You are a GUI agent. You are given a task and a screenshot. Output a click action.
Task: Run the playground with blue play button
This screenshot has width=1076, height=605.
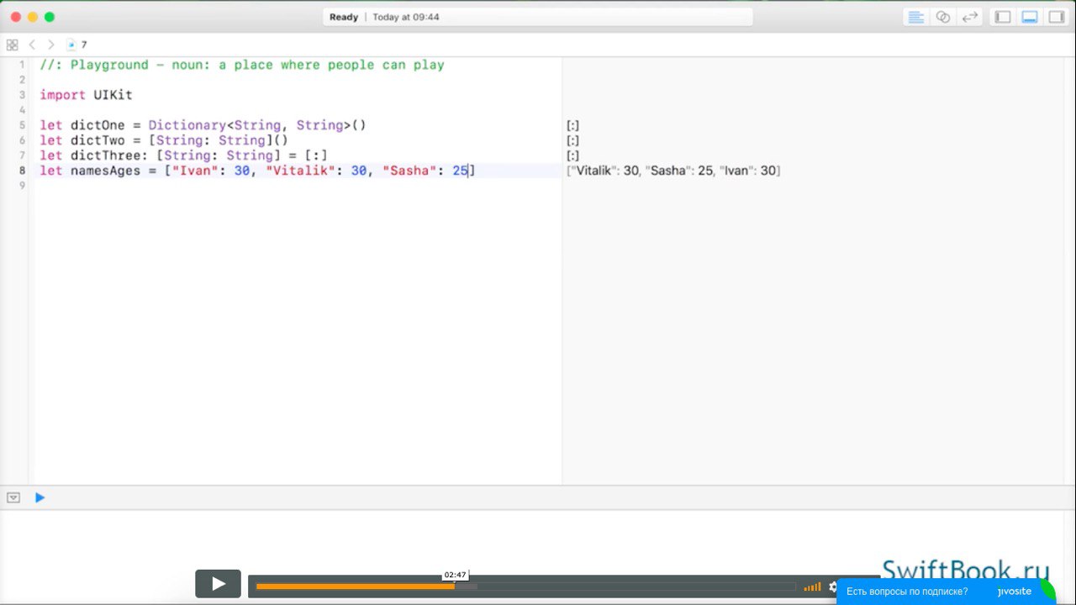tap(40, 497)
